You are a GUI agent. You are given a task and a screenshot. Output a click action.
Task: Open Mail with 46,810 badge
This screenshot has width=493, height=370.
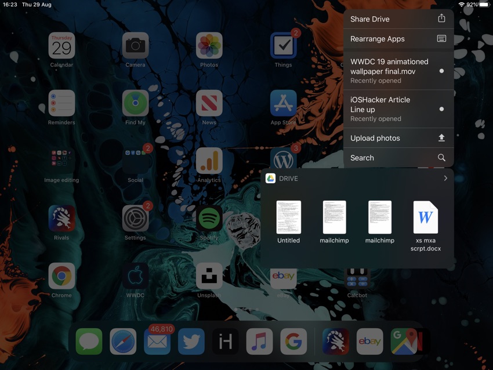tap(157, 342)
